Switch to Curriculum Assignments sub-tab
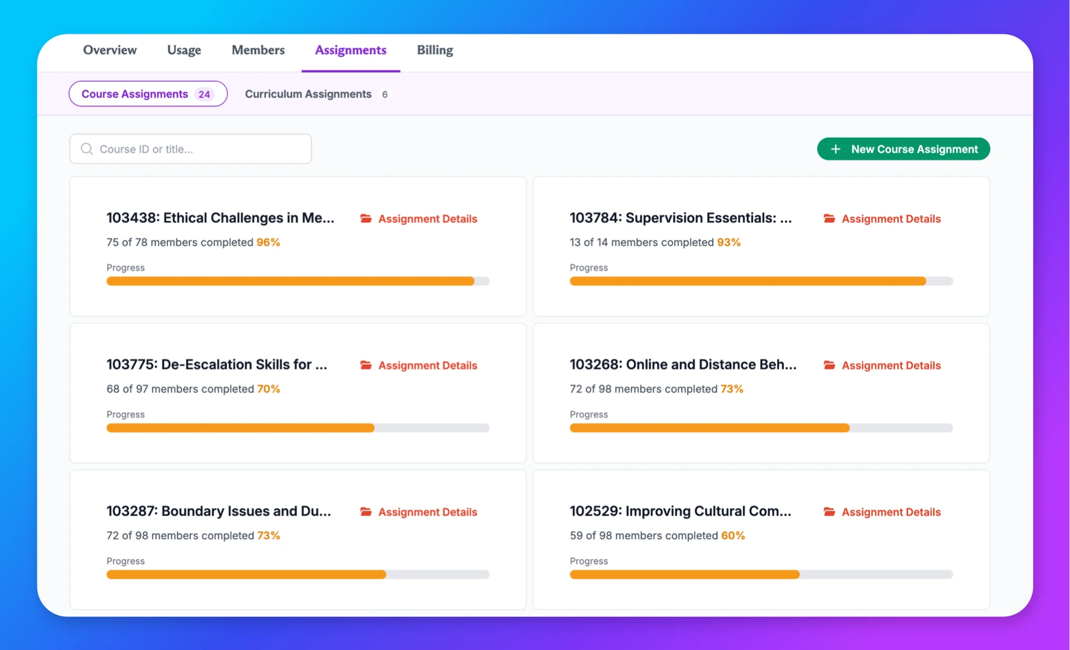Screen dimensions: 1070x650 318,94
